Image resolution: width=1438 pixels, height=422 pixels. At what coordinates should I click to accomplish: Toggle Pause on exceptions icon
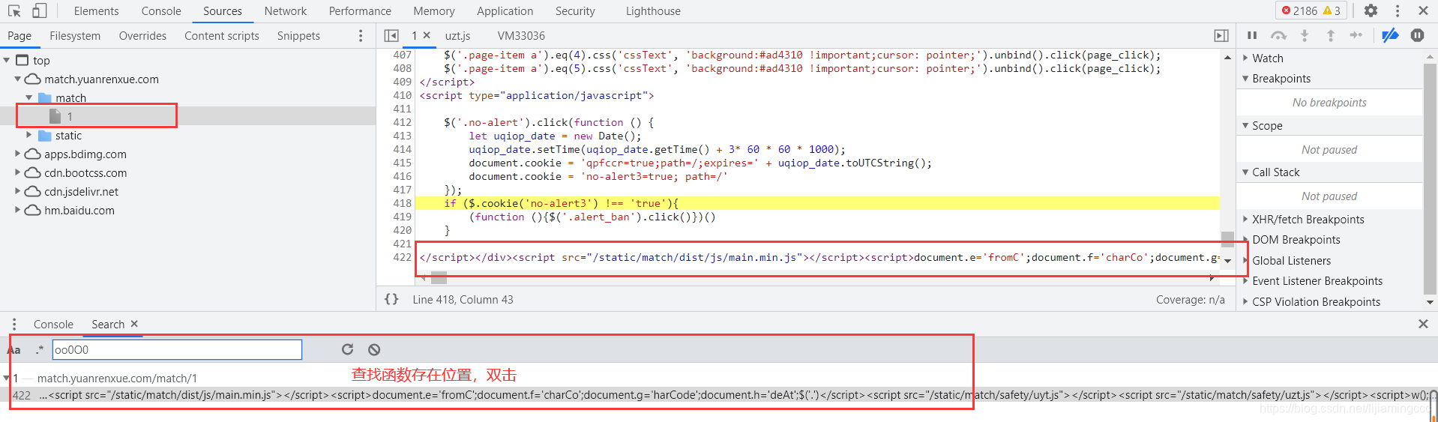[1417, 35]
